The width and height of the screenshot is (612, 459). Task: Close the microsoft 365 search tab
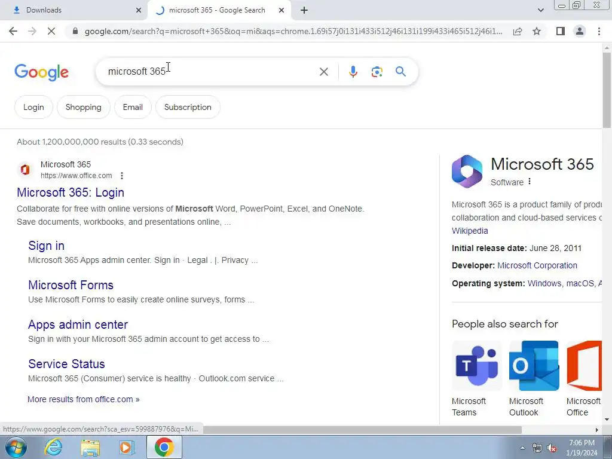pyautogui.click(x=281, y=10)
